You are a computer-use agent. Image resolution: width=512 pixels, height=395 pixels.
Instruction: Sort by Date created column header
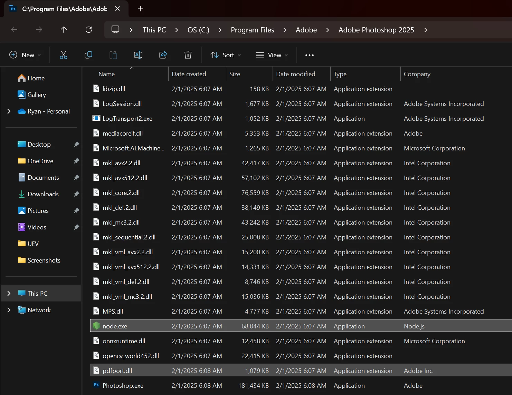point(189,74)
